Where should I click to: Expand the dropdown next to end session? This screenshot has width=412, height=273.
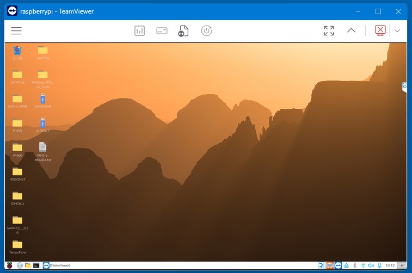(x=397, y=31)
